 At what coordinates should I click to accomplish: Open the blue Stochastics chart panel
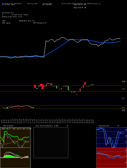pyautogui.click(x=112, y=137)
